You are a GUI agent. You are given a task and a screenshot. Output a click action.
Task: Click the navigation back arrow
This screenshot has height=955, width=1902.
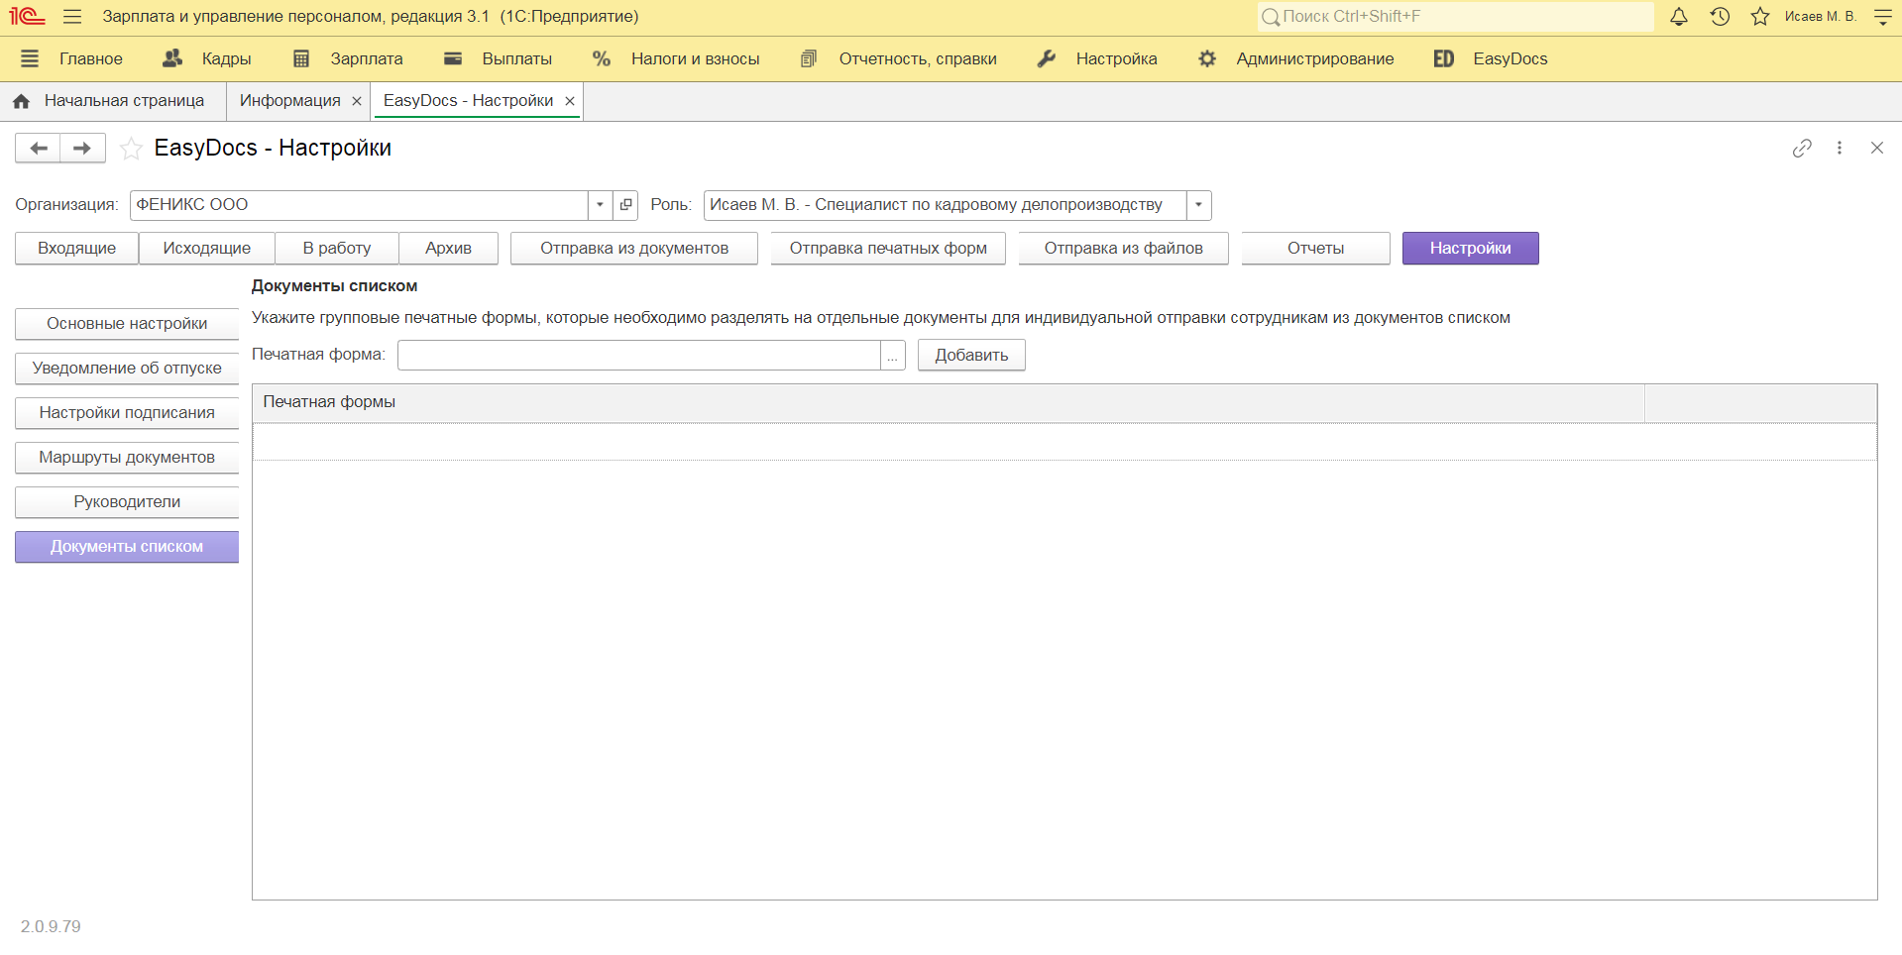click(38, 148)
